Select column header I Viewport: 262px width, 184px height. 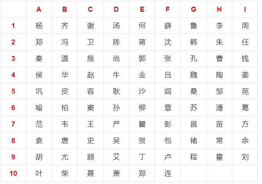[x=245, y=9]
